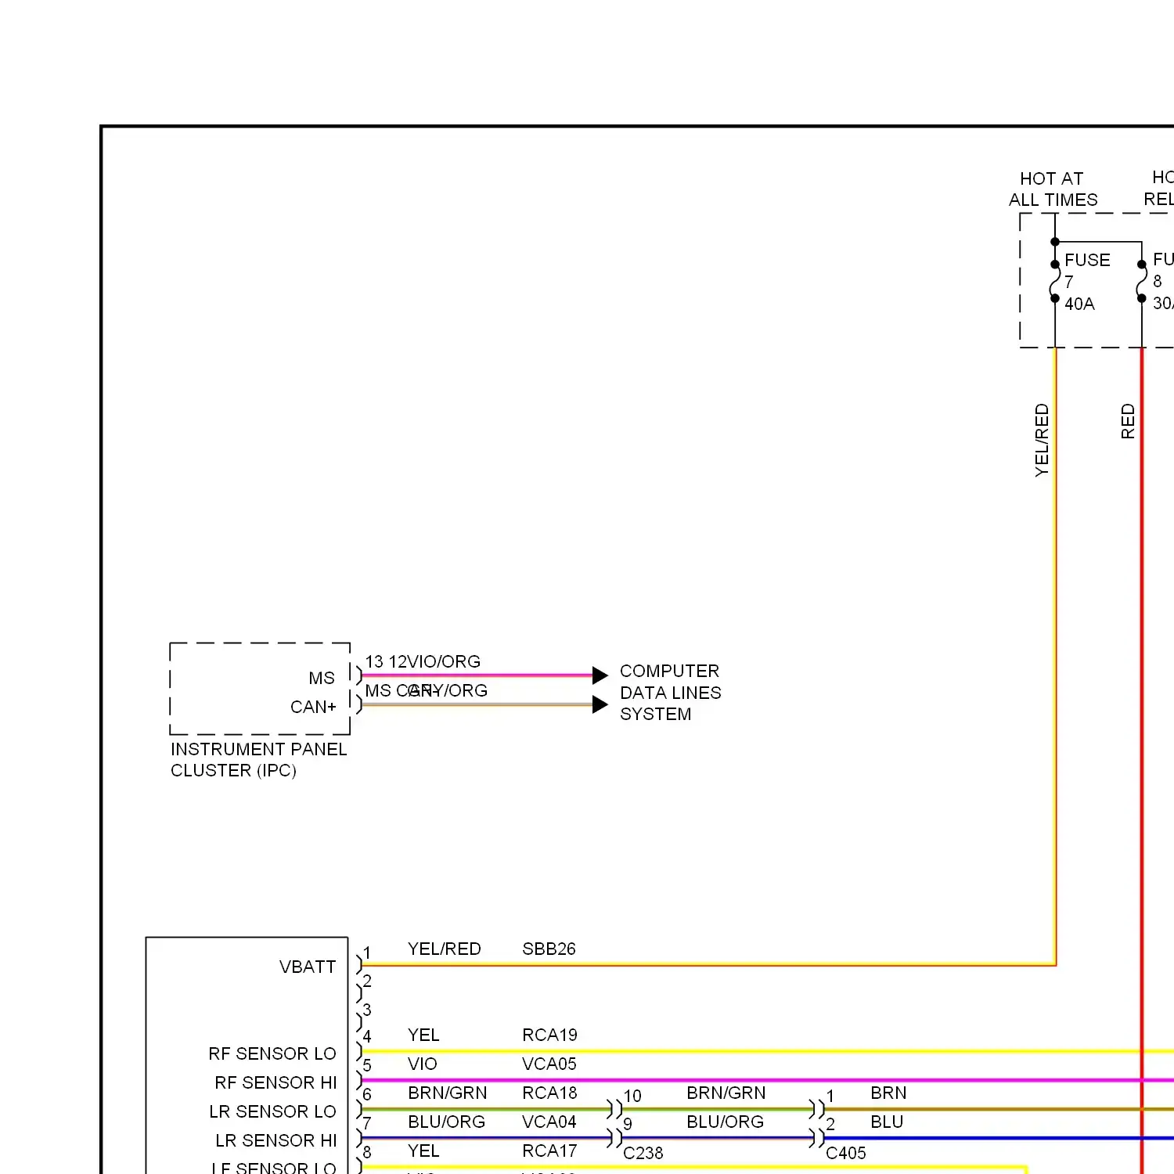Click BRN/GRN label beside C238 pin 10
1174x1174 pixels.
(726, 1093)
